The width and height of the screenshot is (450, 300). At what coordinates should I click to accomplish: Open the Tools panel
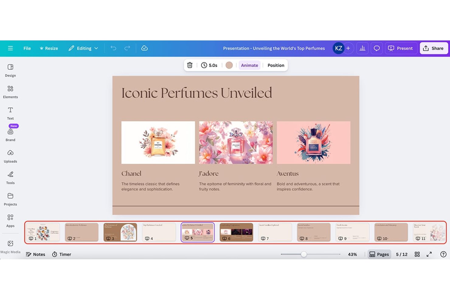click(10, 178)
